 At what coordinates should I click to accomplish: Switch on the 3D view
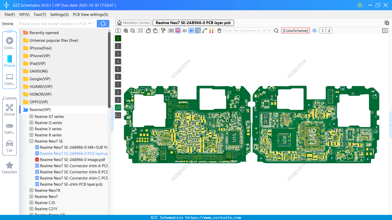[x=184, y=31]
